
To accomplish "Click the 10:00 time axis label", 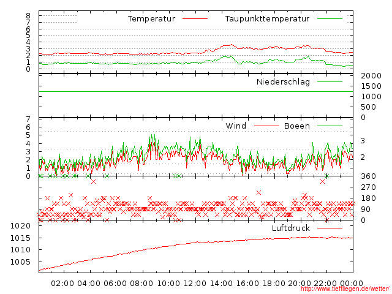I will [169, 284].
